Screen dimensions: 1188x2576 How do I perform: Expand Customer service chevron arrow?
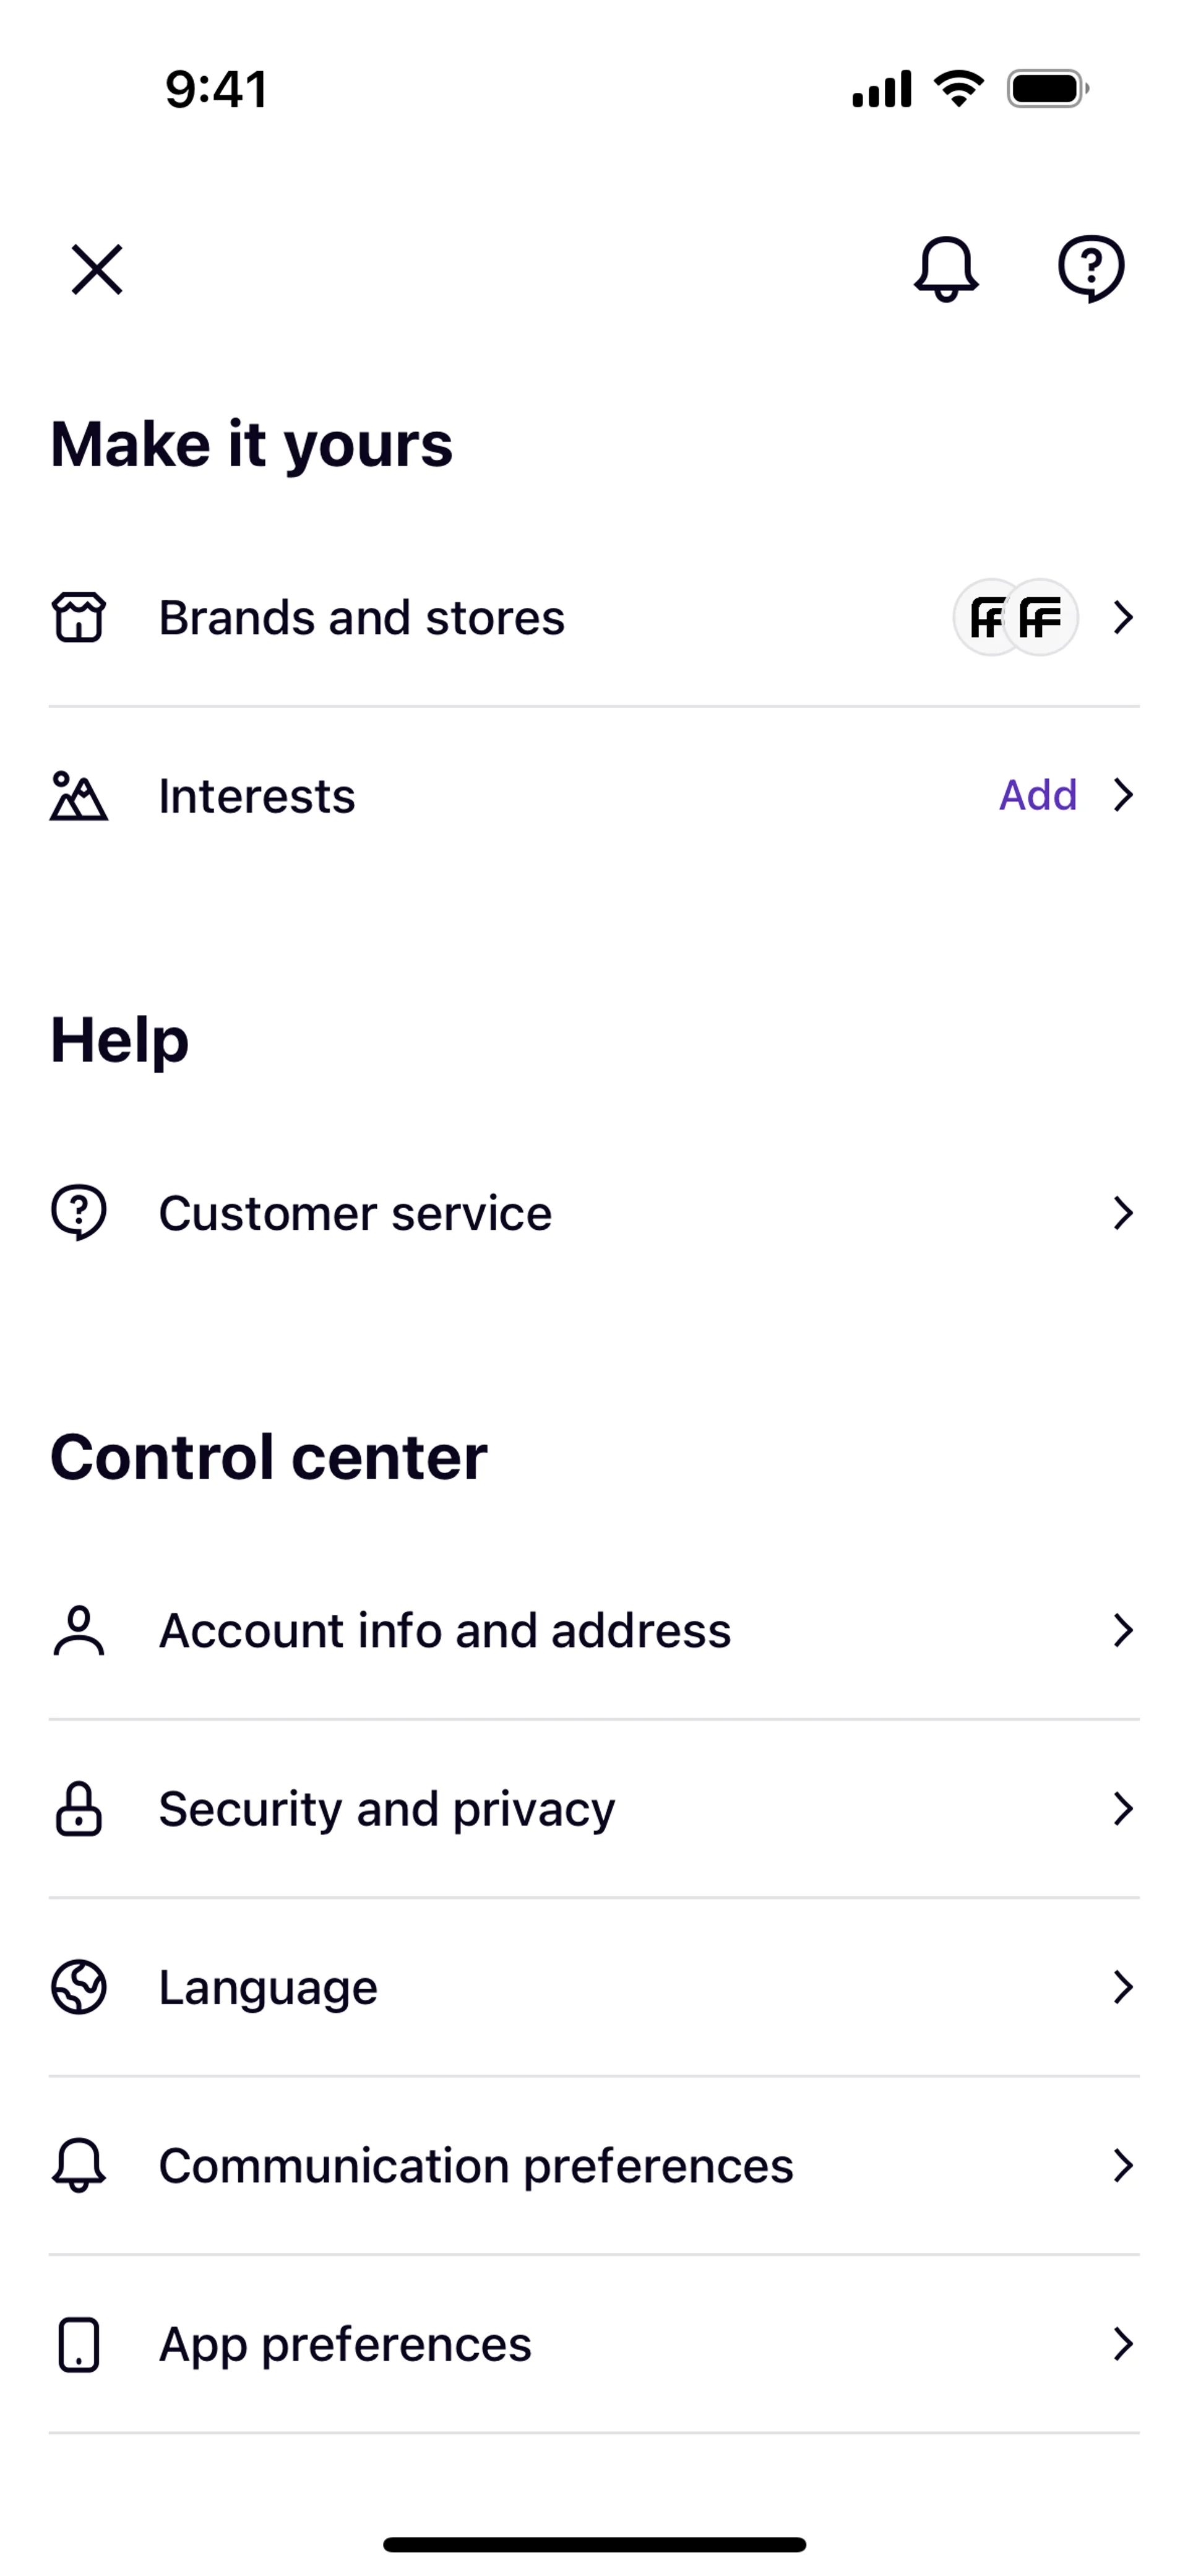(x=1123, y=1213)
